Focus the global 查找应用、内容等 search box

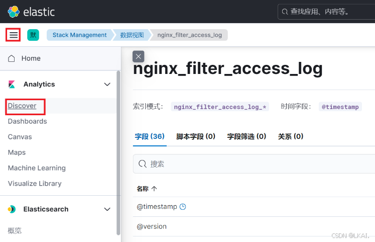click(x=326, y=12)
